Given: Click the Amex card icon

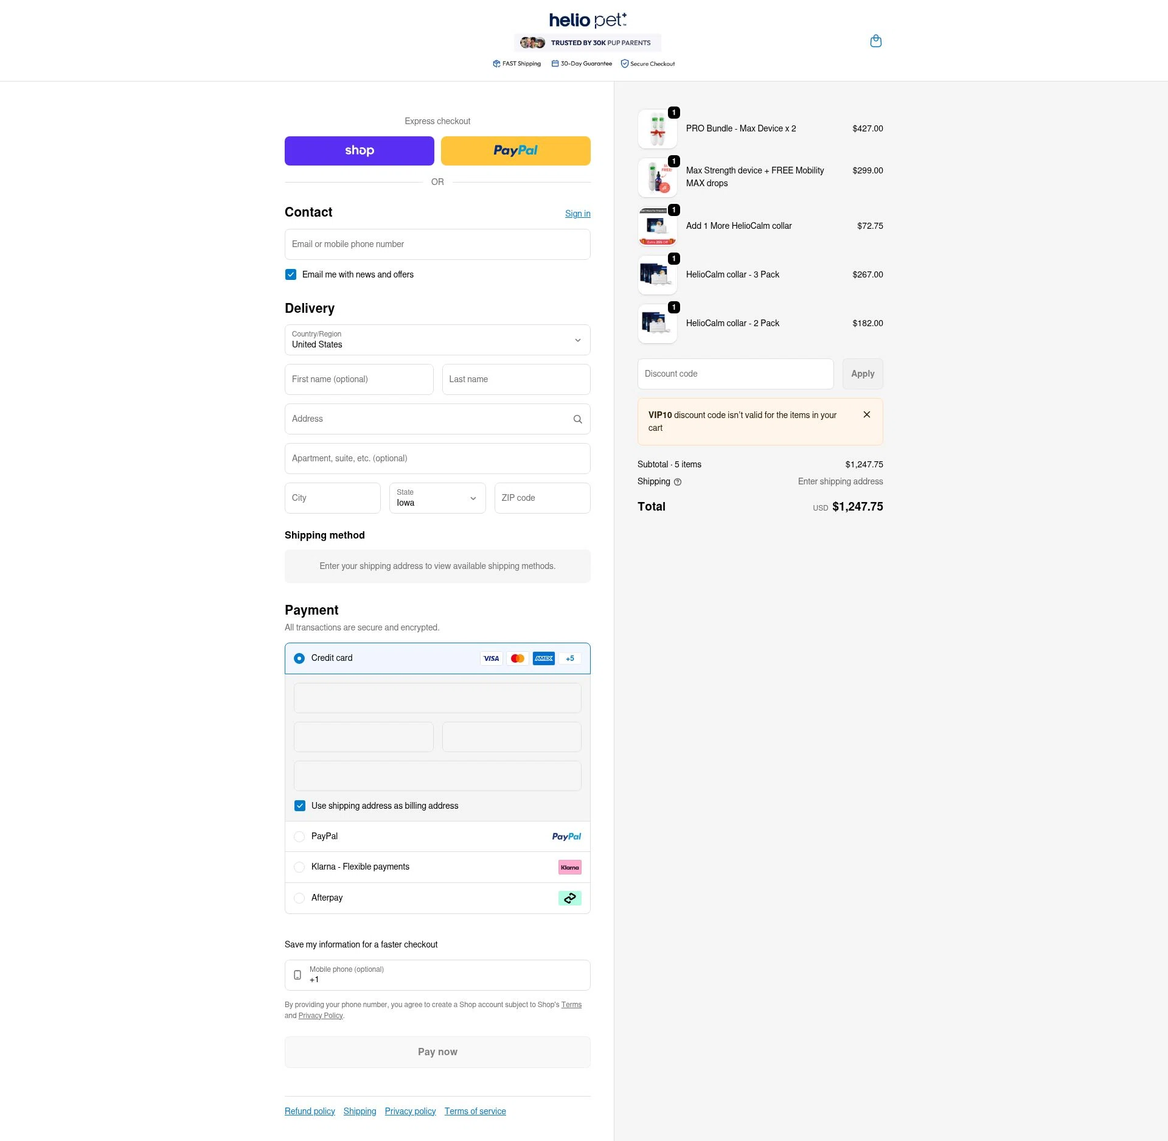Looking at the screenshot, I should pos(544,658).
